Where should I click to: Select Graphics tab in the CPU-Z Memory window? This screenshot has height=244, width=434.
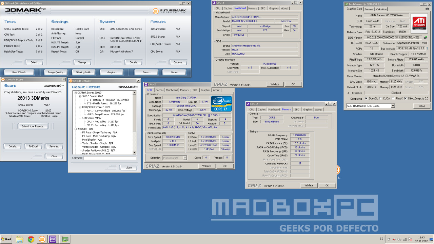(308, 109)
